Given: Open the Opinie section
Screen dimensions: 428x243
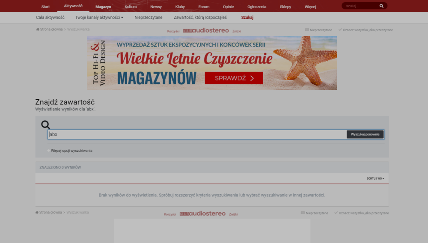Looking at the screenshot, I should pyautogui.click(x=228, y=7).
